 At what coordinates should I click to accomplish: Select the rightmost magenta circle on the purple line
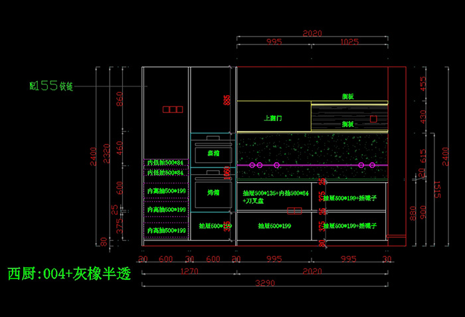[x=372, y=164]
